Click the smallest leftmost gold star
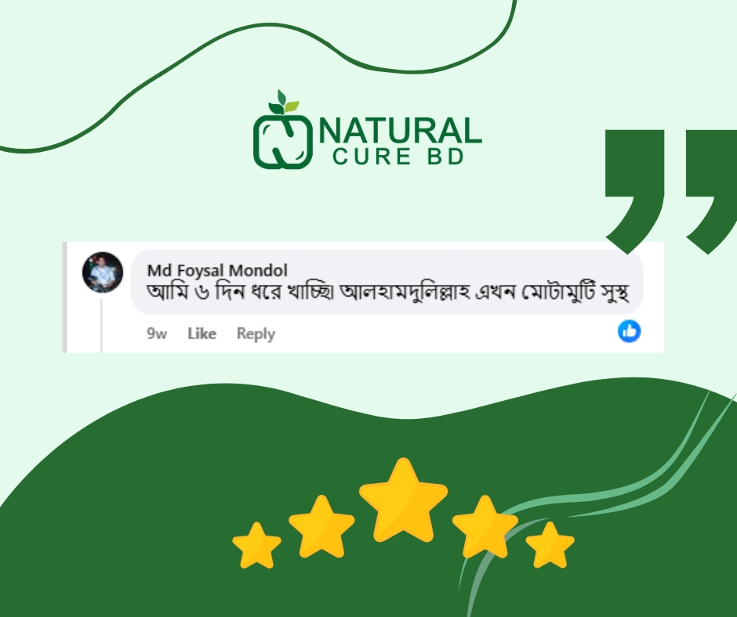Screen dimensions: 737x617 coord(256,546)
